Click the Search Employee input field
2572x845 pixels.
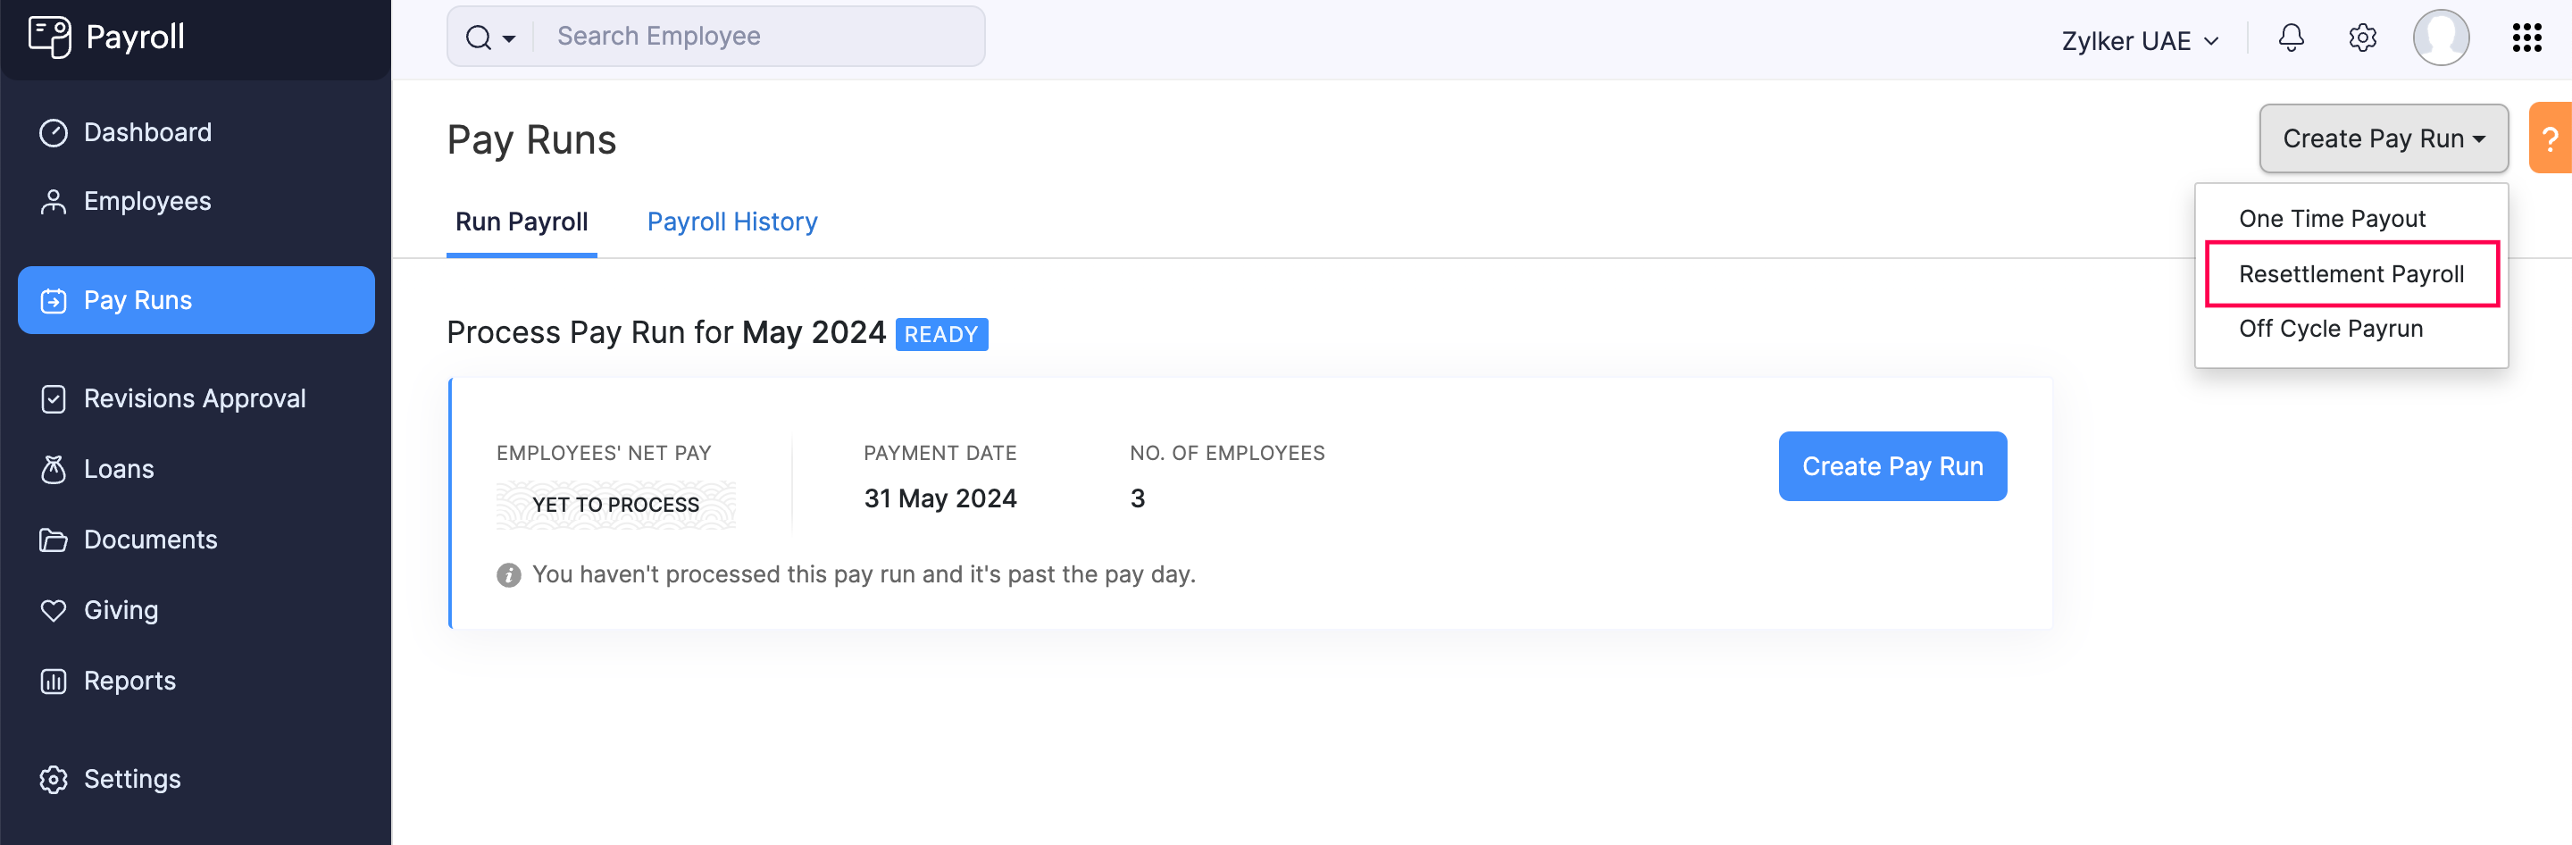759,37
